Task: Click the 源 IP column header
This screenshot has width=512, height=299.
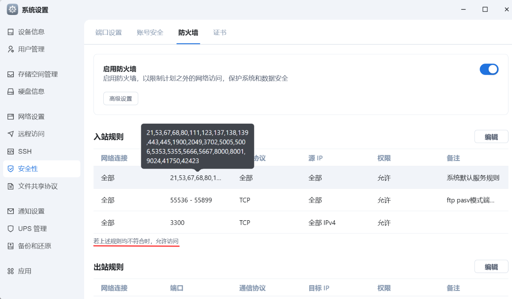Action: coord(316,158)
